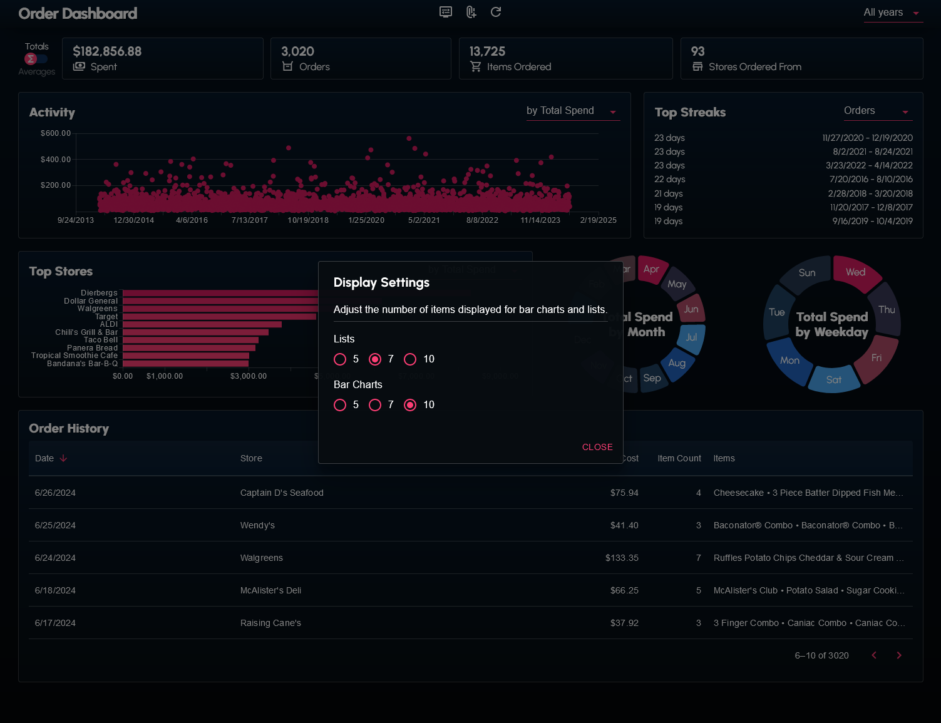
Task: Click the shopping cart Items Ordered icon
Action: pyautogui.click(x=476, y=66)
